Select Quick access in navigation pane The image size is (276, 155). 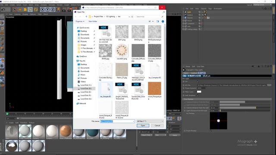point(84,28)
